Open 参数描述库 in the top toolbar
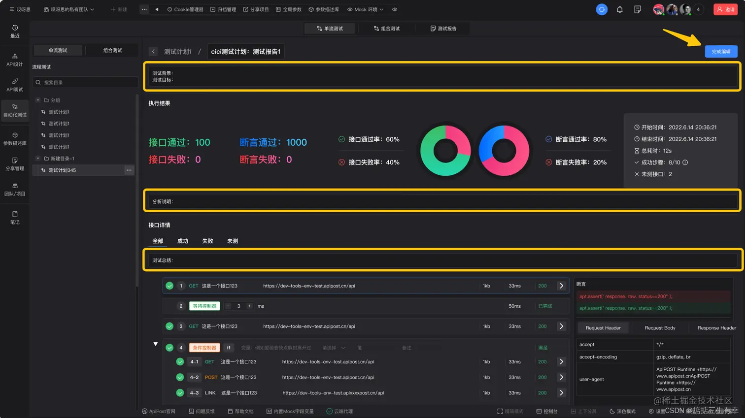745x418 pixels. click(324, 9)
